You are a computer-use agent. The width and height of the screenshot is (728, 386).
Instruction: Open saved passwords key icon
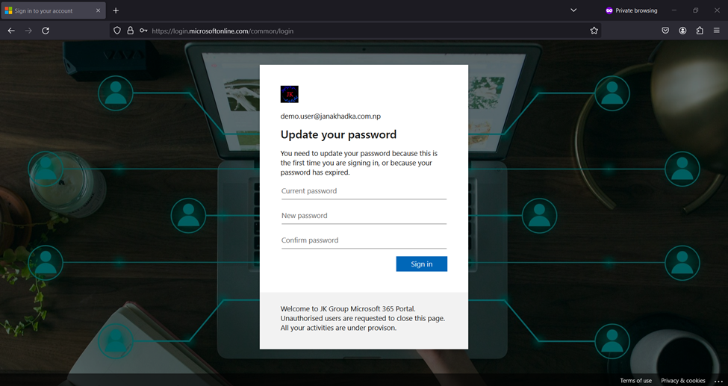143,31
